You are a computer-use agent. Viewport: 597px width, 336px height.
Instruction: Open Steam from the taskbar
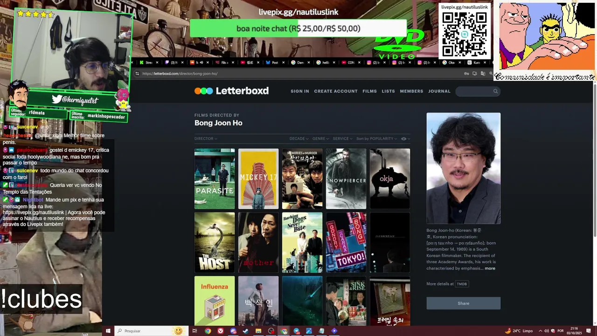[245, 331]
